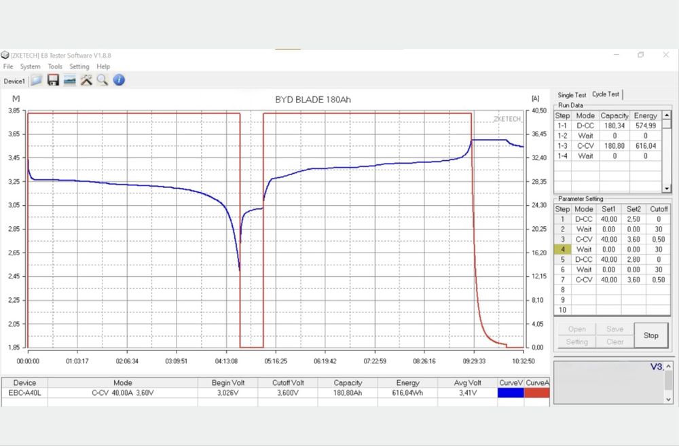Select the Device1 toolbar label
This screenshot has width=679, height=446.
click(14, 81)
